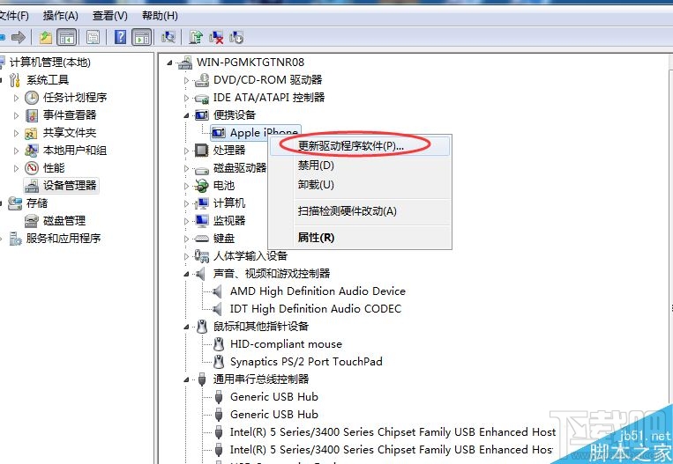Open the 帮助(H) menu

160,16
